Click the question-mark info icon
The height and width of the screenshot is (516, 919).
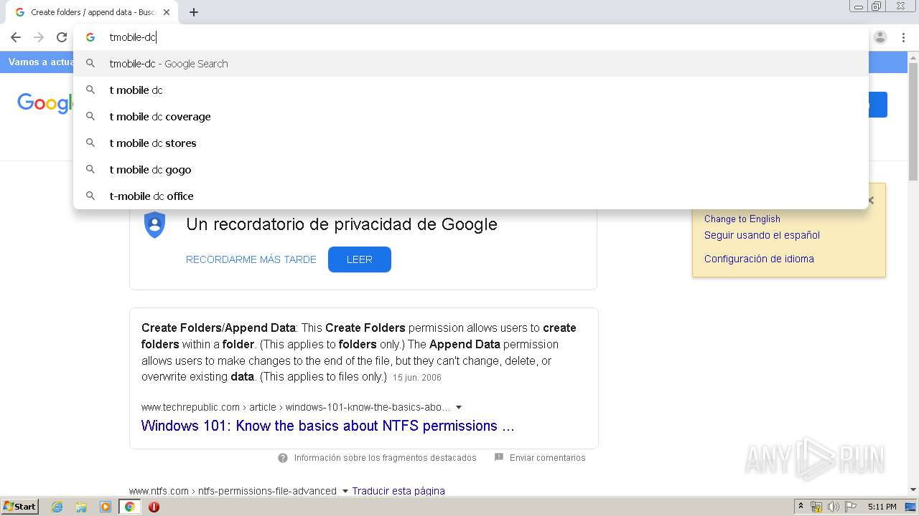(x=283, y=458)
